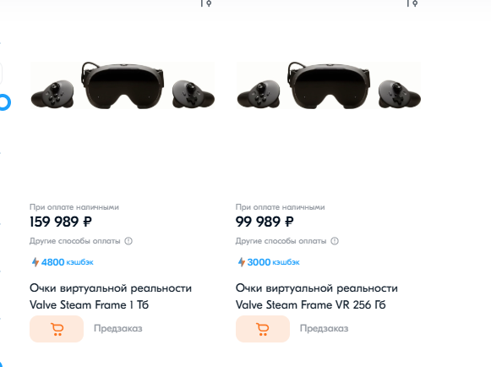Viewport: 491px width, 367px height.
Task: Open payment info icon under 99 989 ₽
Action: pos(335,241)
